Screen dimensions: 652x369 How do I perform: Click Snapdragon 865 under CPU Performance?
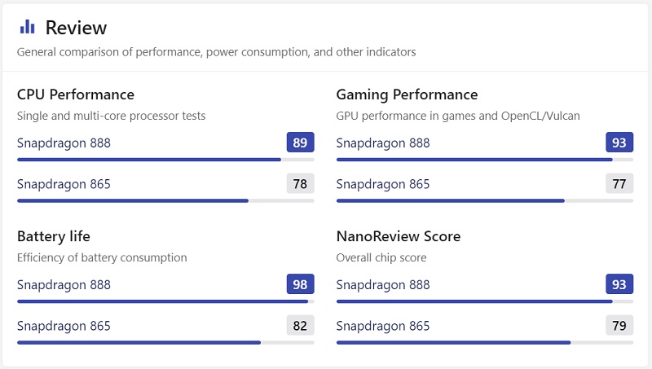(x=64, y=184)
